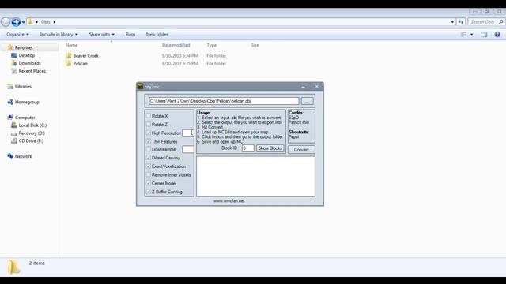Click the Block ID input field
The height and width of the screenshot is (284, 506).
247,148
